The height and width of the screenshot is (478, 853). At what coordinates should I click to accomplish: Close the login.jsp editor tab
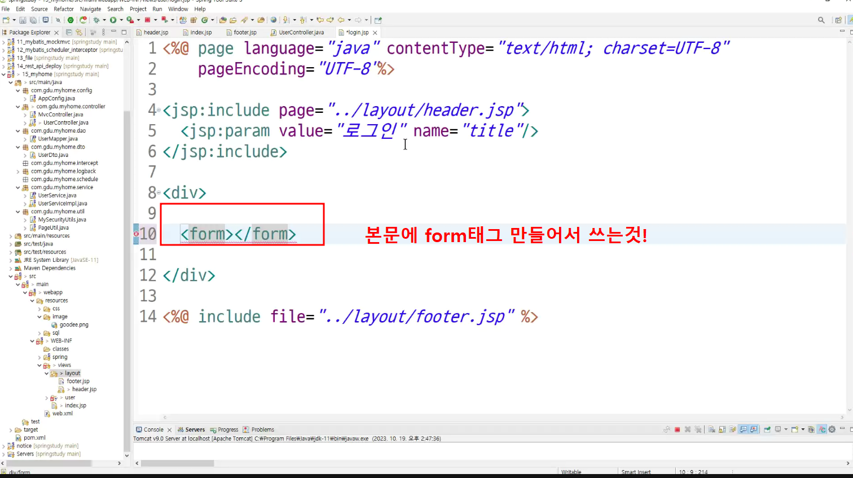(375, 33)
